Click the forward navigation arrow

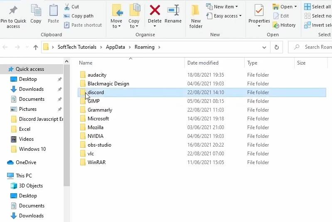17,47
